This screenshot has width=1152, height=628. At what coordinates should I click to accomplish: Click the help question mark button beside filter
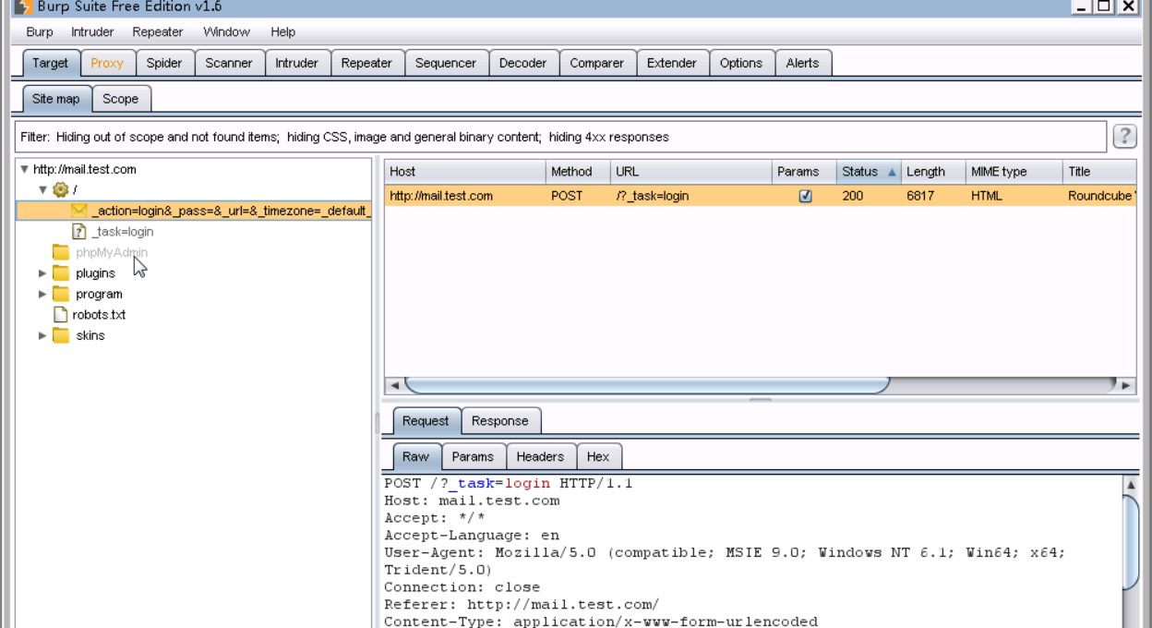pyautogui.click(x=1124, y=137)
